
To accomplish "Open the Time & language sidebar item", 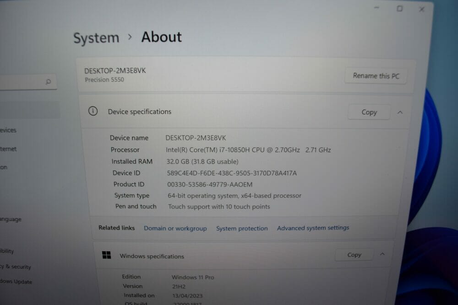I will point(11,219).
